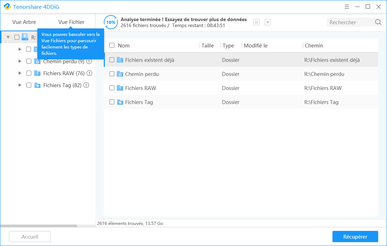Screen dimensions: 387x246
Task: Expand the Chemin perdu (9) tree node
Action: click(x=20, y=61)
